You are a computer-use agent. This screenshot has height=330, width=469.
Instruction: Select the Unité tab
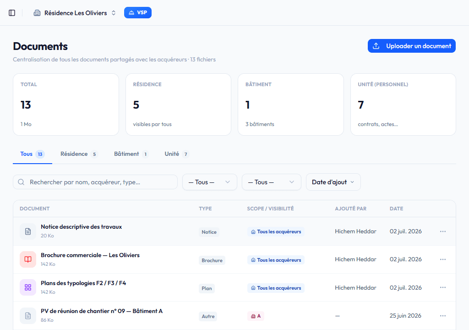click(x=176, y=154)
